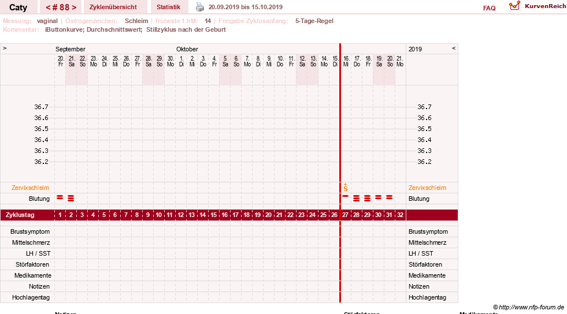Click the right-side 36.2 temperature label
Screen dimensions: 567x314
424,162
